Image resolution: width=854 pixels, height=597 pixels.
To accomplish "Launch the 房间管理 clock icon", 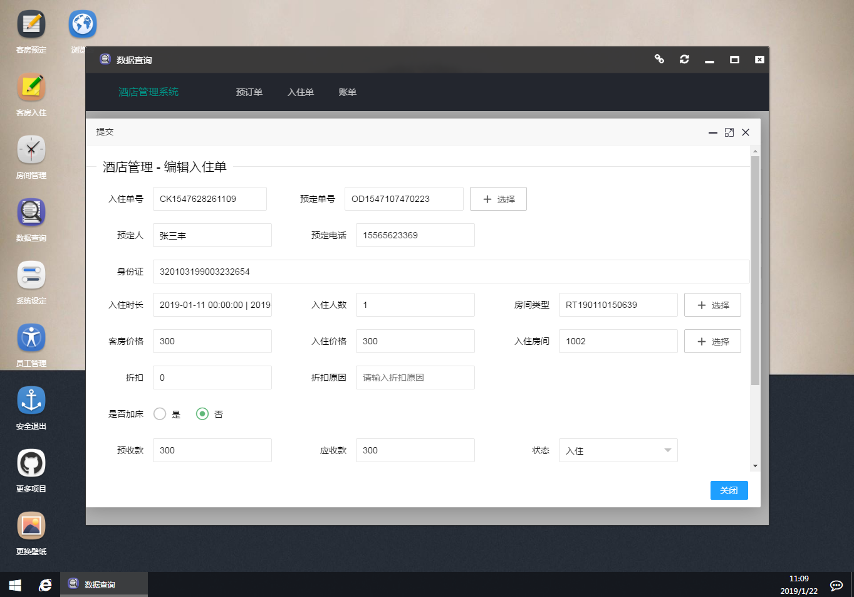I will (31, 150).
